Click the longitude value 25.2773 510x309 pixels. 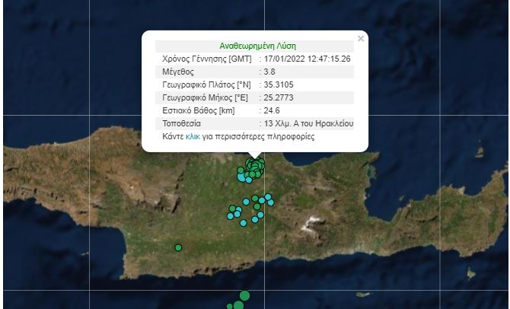[278, 97]
